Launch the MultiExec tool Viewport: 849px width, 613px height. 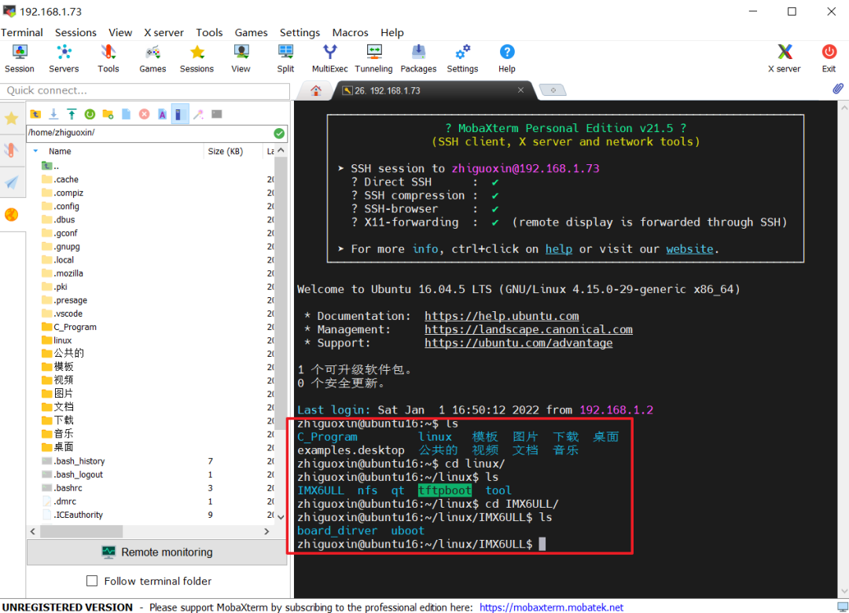point(329,58)
